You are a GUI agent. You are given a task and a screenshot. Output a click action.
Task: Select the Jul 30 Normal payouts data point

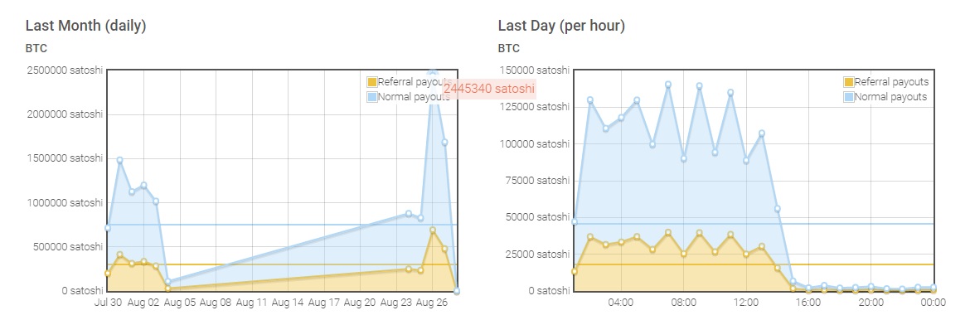(108, 228)
